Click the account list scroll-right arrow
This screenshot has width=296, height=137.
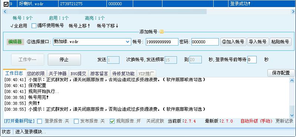[293, 11]
